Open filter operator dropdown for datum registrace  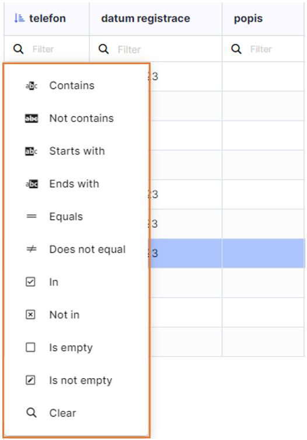pos(103,49)
